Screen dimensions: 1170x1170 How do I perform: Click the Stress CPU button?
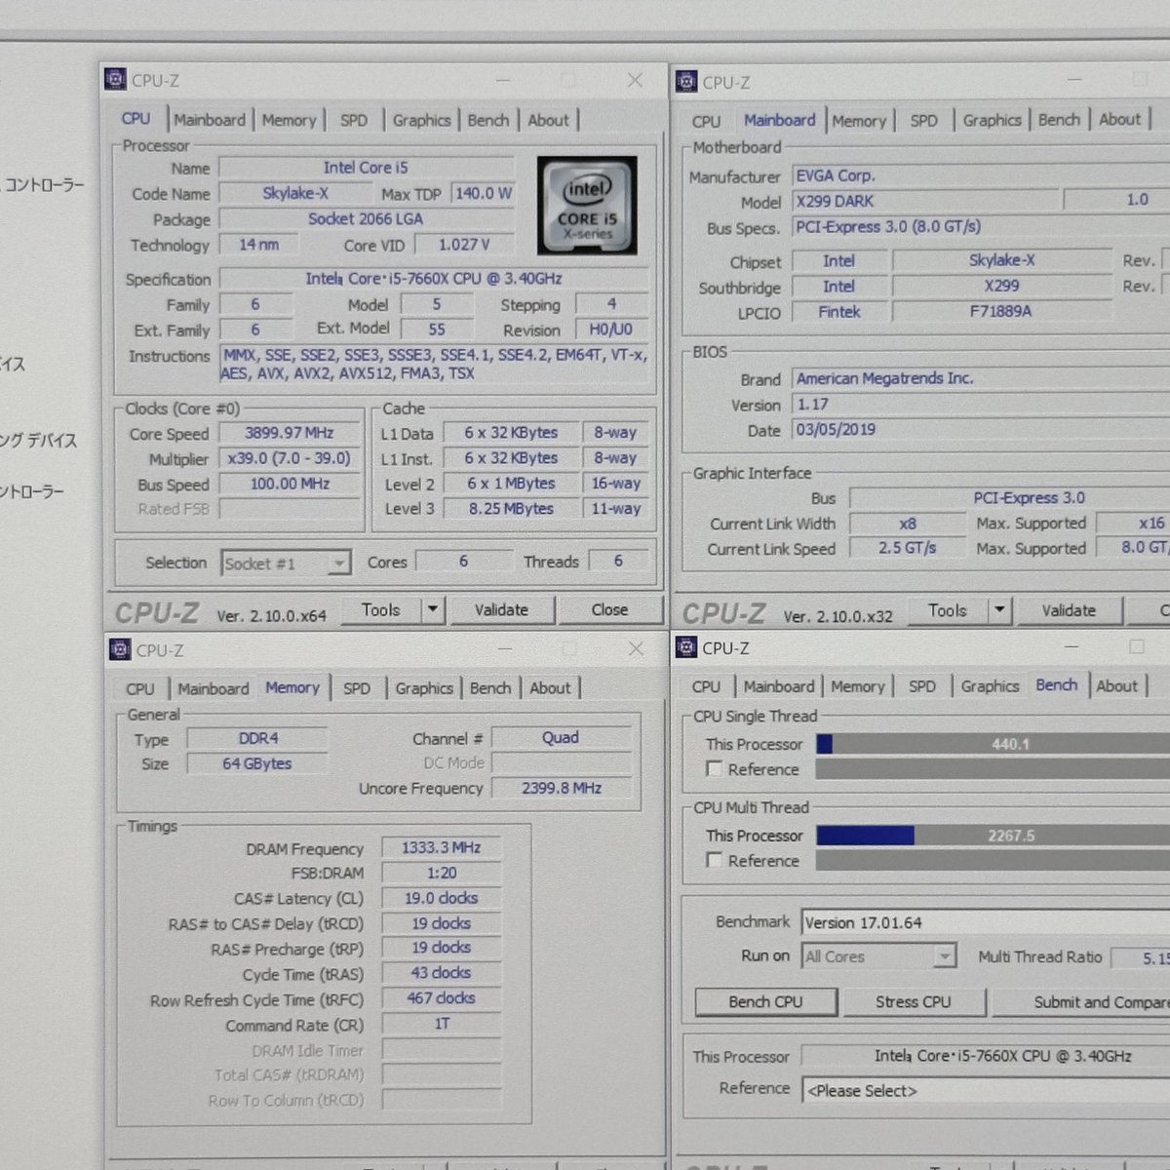pos(913,1002)
